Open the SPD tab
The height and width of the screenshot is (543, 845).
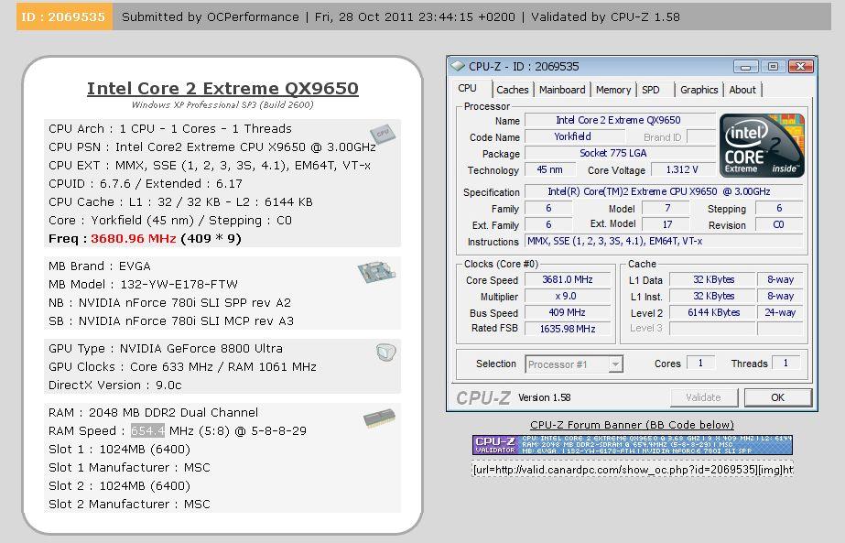click(x=651, y=90)
